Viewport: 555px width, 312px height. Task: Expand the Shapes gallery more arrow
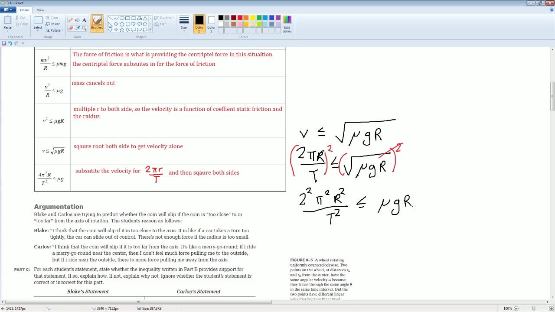click(150, 29)
